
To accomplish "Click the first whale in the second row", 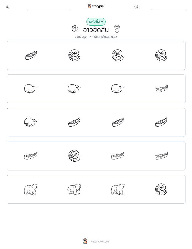I will 31,89.
